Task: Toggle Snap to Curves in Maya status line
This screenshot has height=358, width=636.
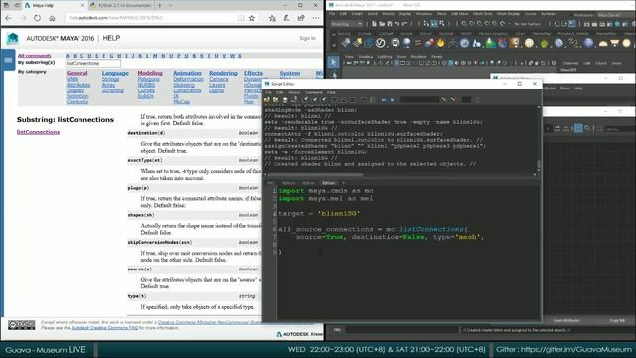Action: (x=473, y=24)
